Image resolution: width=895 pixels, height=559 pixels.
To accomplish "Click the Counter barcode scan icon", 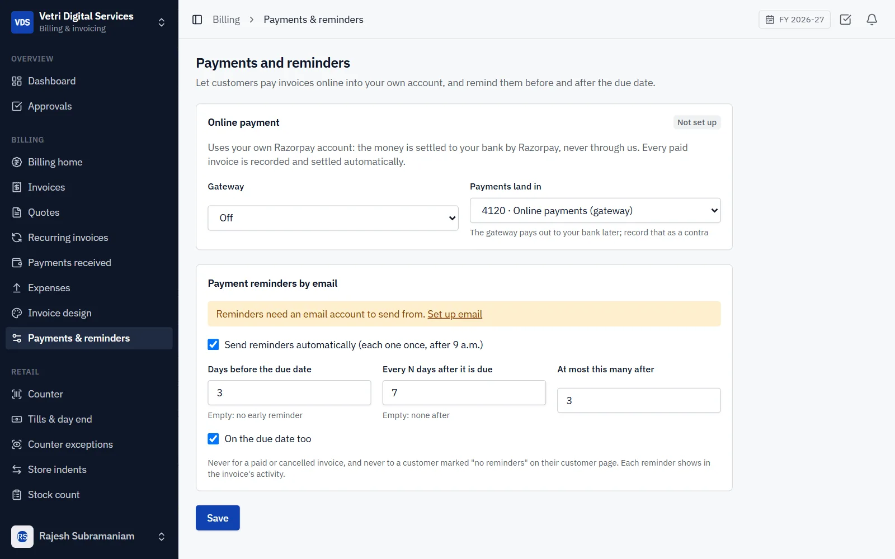I will coord(17,394).
